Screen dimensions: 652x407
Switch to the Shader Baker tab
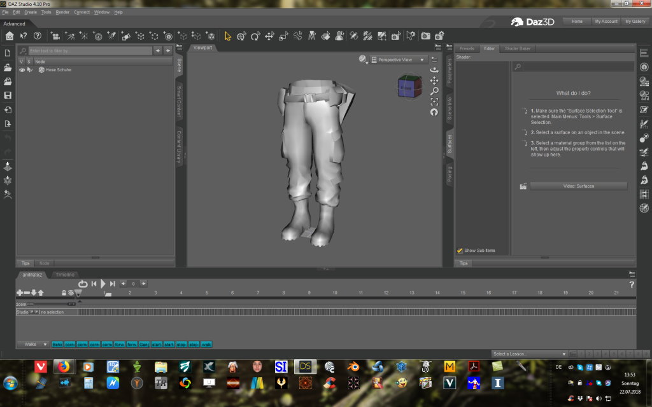point(517,48)
